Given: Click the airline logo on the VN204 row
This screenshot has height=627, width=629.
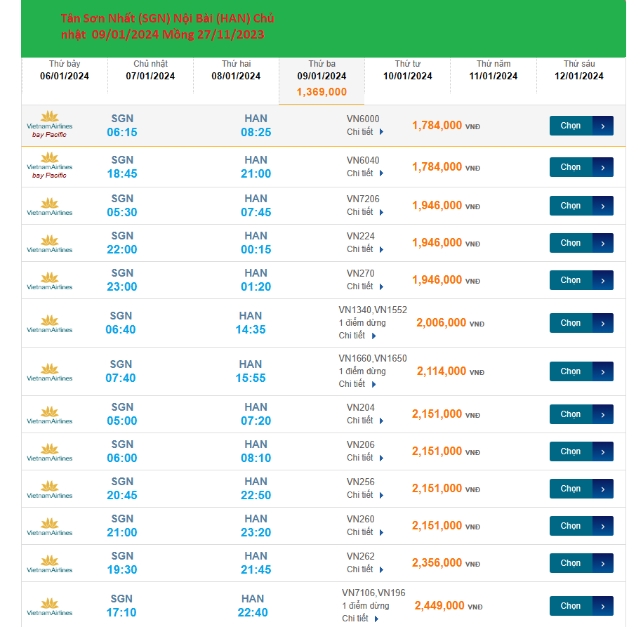Looking at the screenshot, I should (x=49, y=415).
